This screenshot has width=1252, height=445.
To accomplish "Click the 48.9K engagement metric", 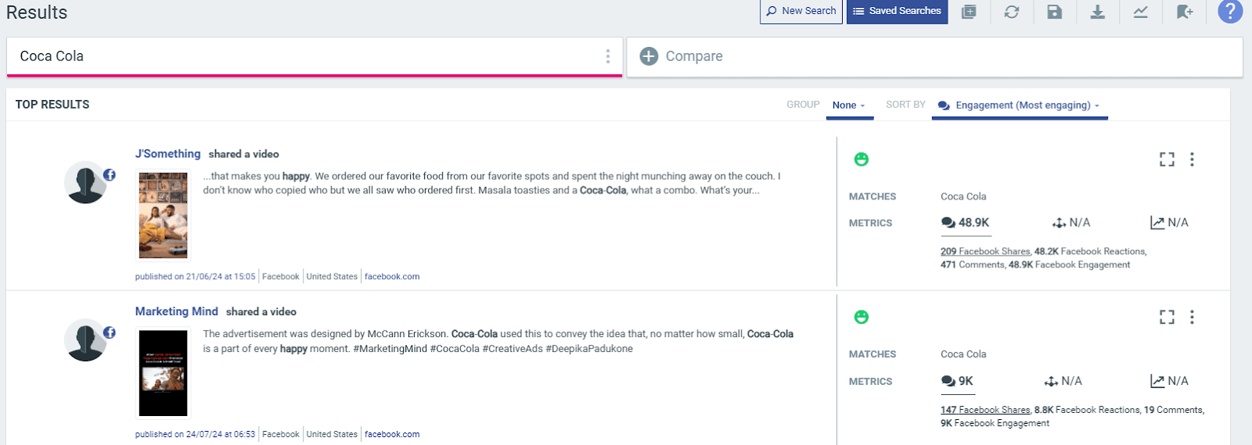I will tap(966, 223).
